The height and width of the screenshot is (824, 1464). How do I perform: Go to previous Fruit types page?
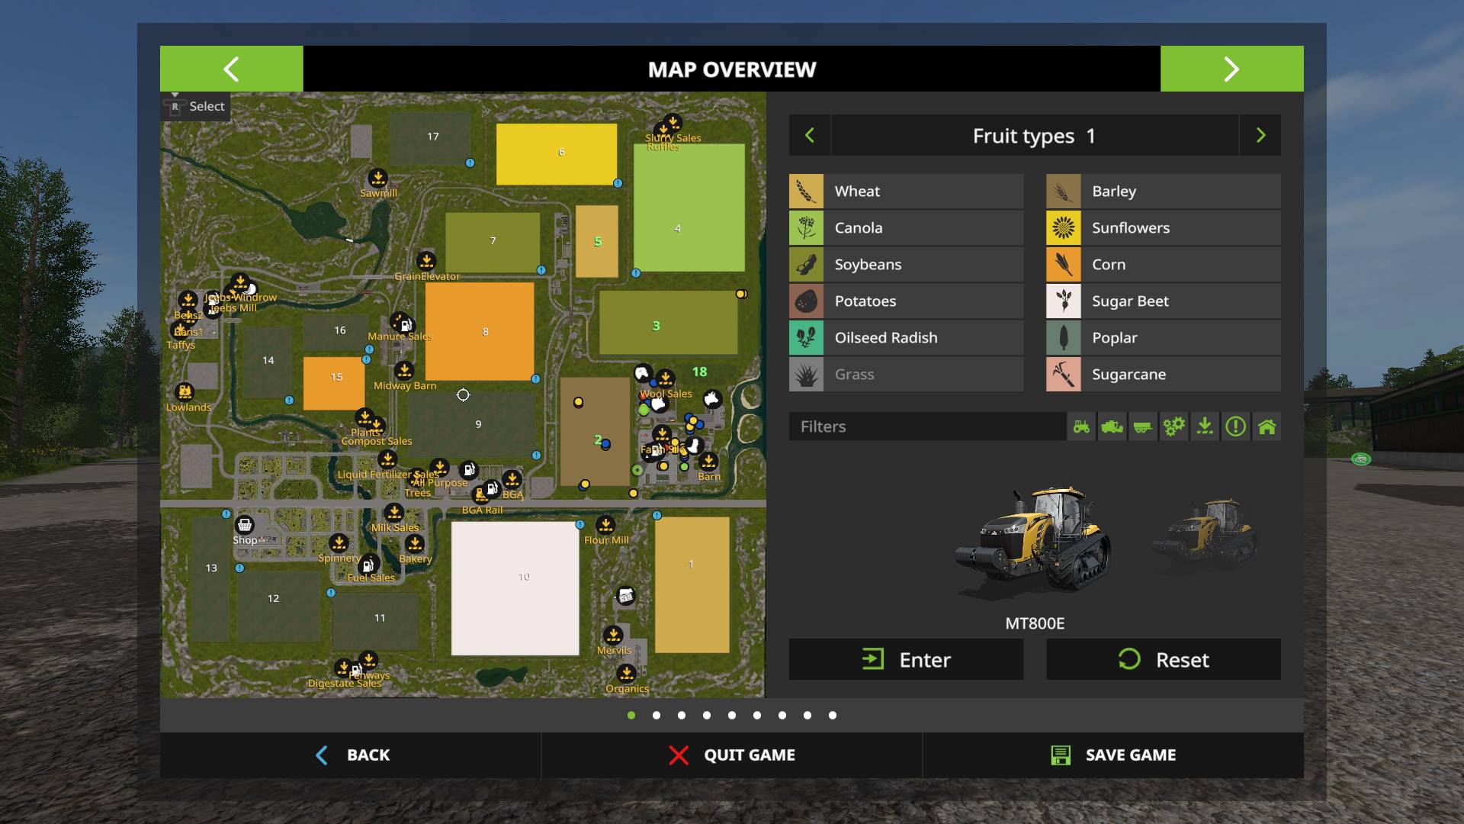[x=810, y=136]
